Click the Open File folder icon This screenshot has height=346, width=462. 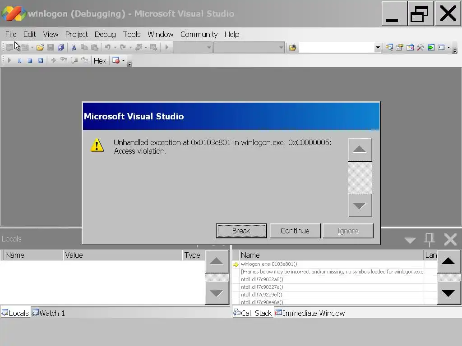coord(40,47)
